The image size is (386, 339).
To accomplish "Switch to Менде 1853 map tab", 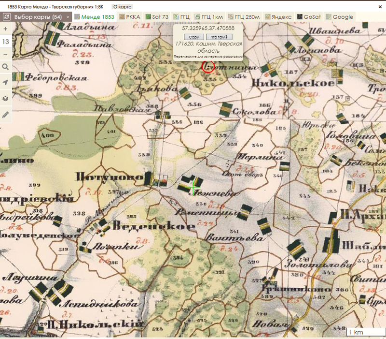I will coord(94,17).
